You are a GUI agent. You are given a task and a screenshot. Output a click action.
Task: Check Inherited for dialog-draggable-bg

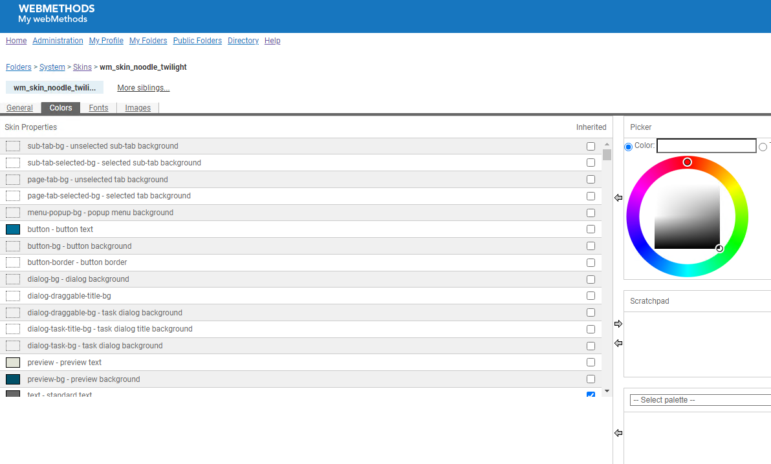(x=591, y=313)
